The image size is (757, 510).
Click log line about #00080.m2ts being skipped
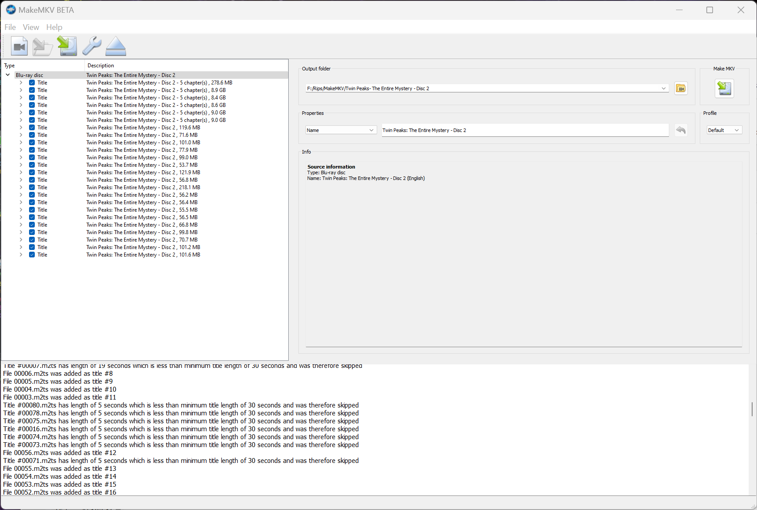tap(181, 405)
